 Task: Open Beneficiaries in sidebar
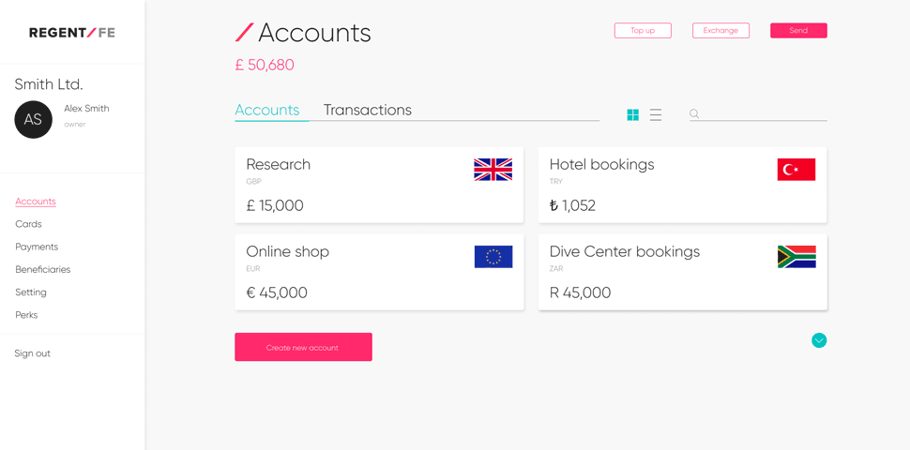tap(43, 270)
